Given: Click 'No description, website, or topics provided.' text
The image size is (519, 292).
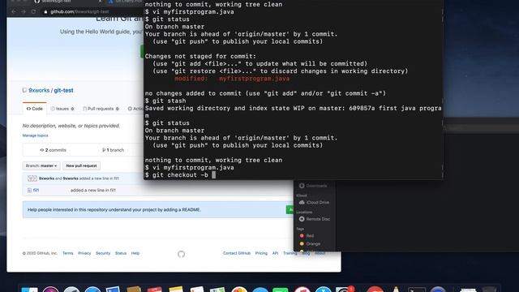Looking at the screenshot, I should tap(71, 126).
